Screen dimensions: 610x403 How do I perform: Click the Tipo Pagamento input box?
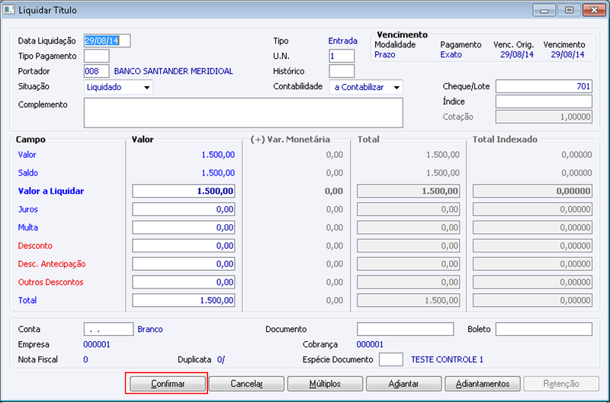97,56
